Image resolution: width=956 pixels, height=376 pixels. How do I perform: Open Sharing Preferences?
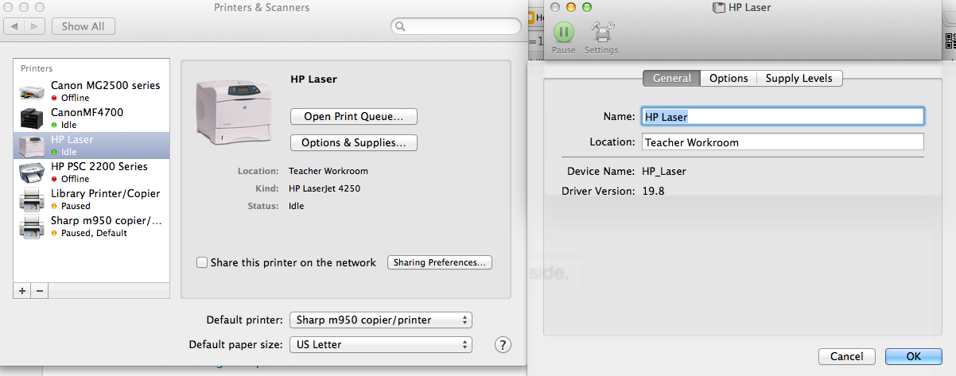point(440,262)
